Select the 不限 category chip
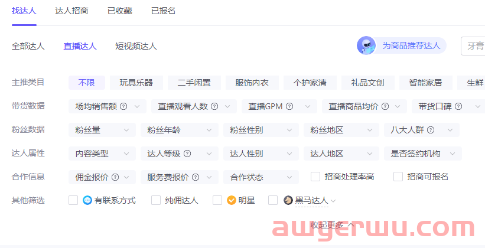Viewport: 485px width, 248px height. point(87,83)
